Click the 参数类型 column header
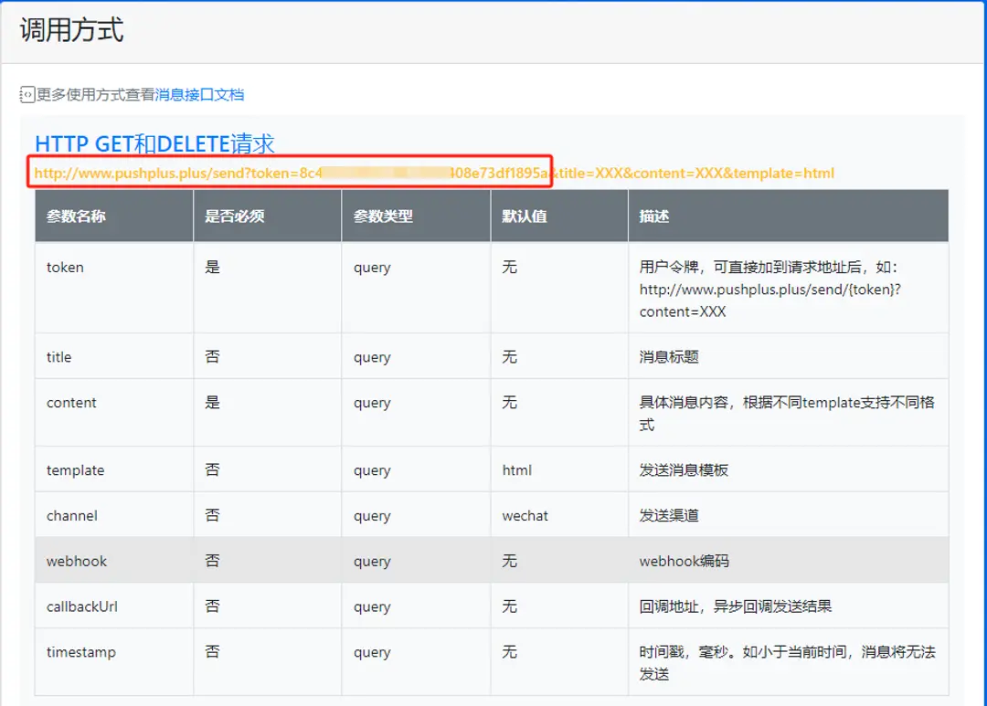The width and height of the screenshot is (987, 706). [416, 216]
